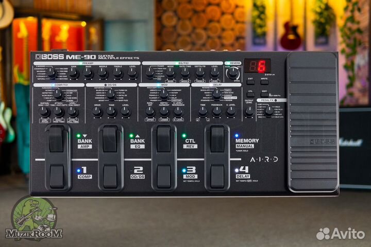Adjust the PREAMP TREBLE knob
371x247 pixels.
click(x=117, y=74)
